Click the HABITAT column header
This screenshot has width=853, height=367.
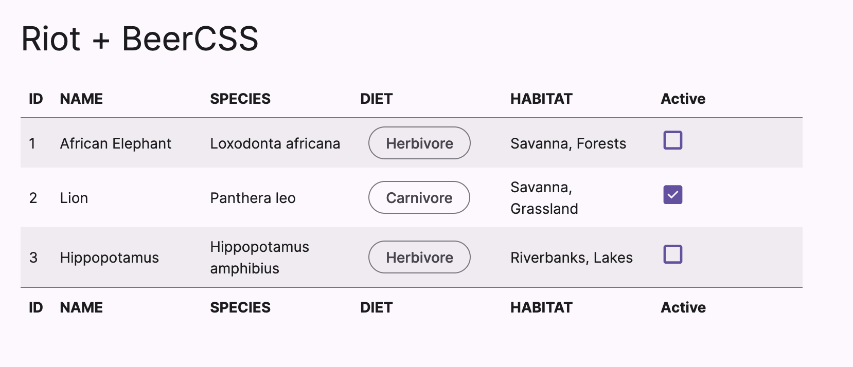point(541,98)
